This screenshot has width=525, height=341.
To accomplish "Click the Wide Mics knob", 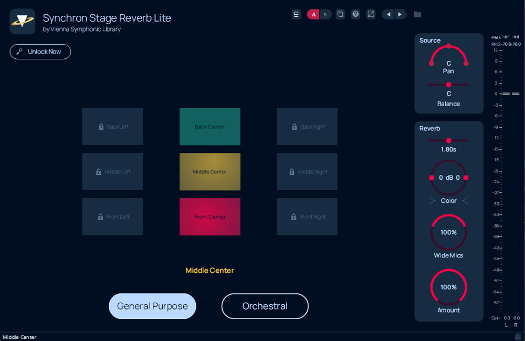I will point(449,232).
